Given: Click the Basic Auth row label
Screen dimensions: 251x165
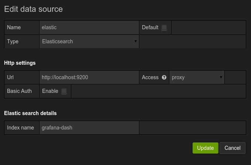Looking at the screenshot, I should point(19,91).
